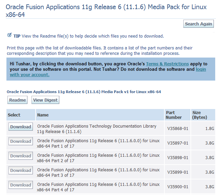Screen dimensions: 223x195
Task: Open the Terms & Restrictions link
Action: (x=167, y=64)
